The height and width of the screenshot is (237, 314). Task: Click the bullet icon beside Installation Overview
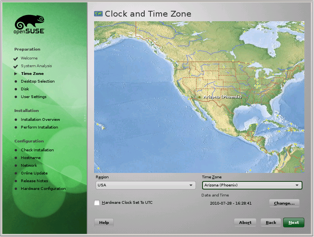point(16,119)
